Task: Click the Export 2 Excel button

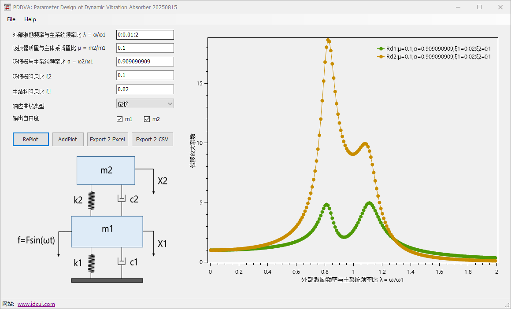Action: [x=107, y=139]
